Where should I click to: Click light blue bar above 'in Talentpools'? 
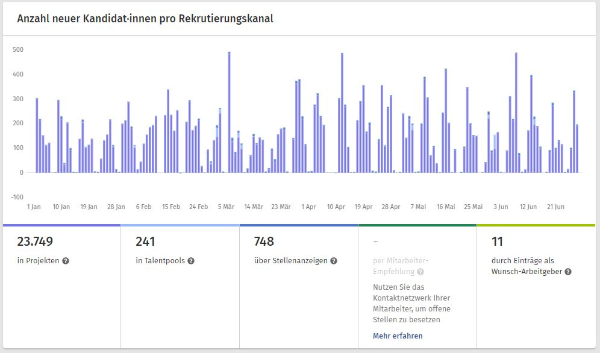[x=180, y=226]
